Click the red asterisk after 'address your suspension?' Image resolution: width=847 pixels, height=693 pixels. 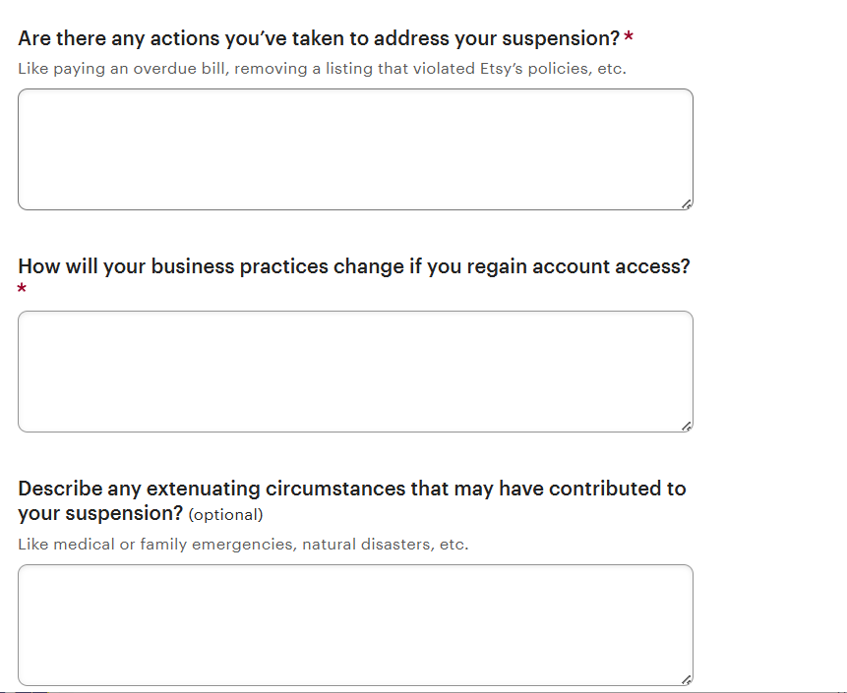629,39
